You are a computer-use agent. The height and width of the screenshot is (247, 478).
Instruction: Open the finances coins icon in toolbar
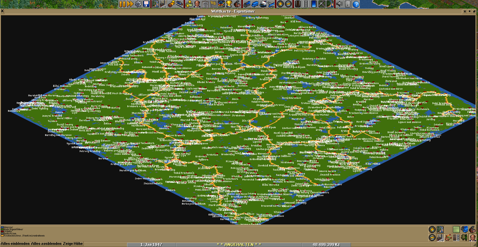[x=189, y=4]
